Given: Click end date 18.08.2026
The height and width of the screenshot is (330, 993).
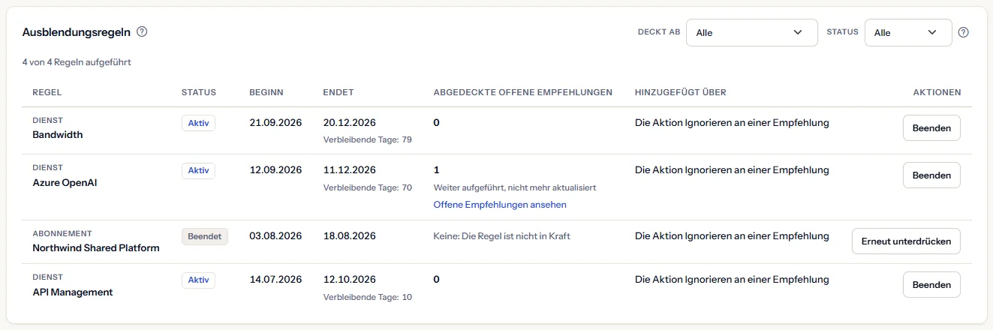Looking at the screenshot, I should point(350,235).
